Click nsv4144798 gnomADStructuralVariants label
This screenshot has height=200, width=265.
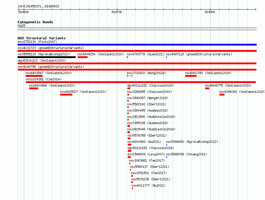pyautogui.click(x=51, y=67)
